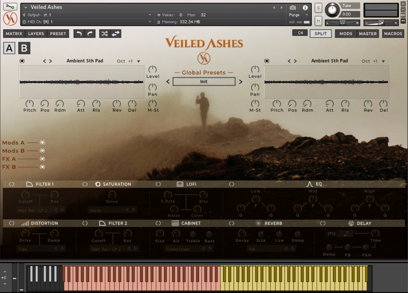Click the C4 split note field
The width and height of the screenshot is (408, 293).
tap(300, 33)
